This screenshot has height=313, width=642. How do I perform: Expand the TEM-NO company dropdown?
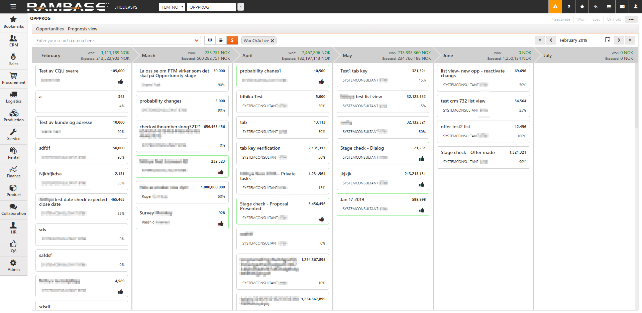[172, 7]
